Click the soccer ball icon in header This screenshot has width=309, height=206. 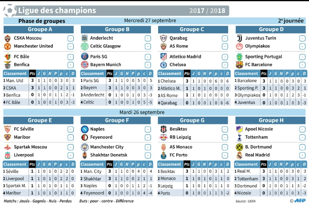coord(9,10)
